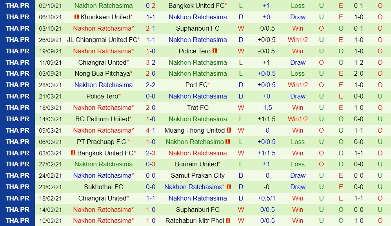Image resolution: width=391 pixels, height=226 pixels.
Task: Click red card icon beside Khonkaen United
Action: [x=77, y=17]
